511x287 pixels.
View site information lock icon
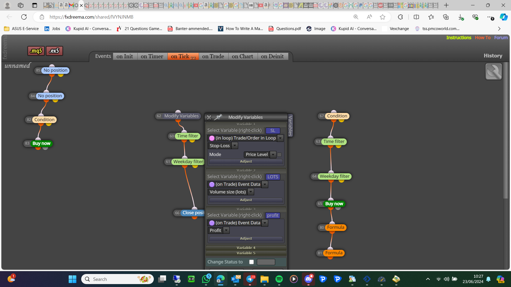click(x=42, y=17)
